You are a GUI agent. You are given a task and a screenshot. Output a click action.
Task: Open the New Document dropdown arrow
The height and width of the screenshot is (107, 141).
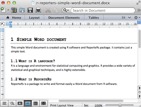(8, 10)
